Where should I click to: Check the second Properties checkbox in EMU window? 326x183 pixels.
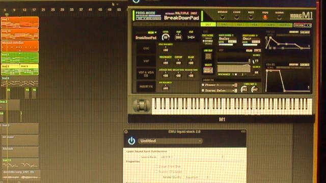tap(156, 172)
